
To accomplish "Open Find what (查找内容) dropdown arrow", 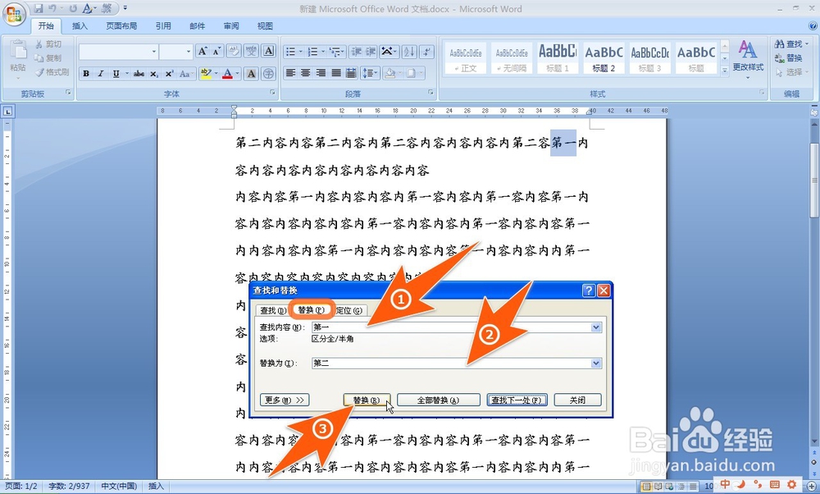I will pos(595,327).
